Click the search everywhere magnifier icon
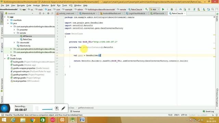Viewport: 219px width, 123px height. tap(213, 9)
